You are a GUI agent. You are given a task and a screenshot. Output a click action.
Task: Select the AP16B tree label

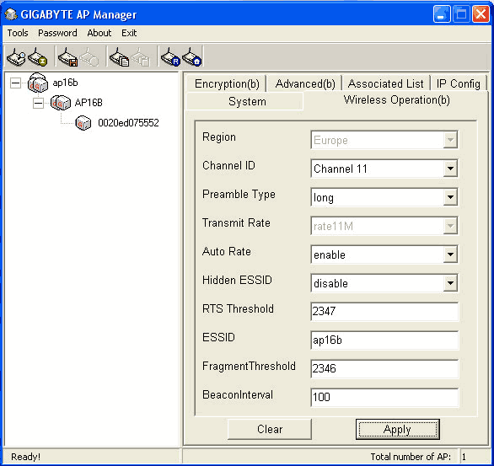tap(89, 103)
